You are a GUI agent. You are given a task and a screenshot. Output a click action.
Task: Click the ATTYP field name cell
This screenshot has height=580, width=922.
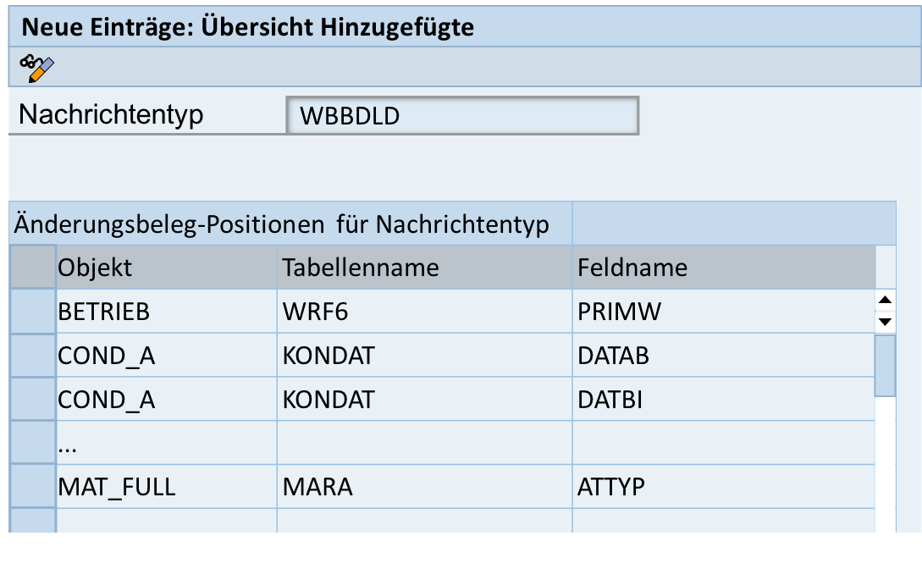point(724,487)
